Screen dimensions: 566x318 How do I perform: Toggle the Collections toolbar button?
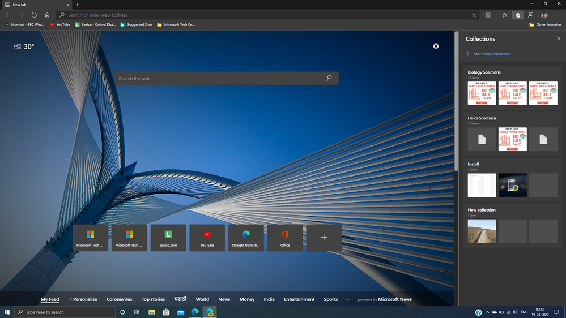point(517,15)
